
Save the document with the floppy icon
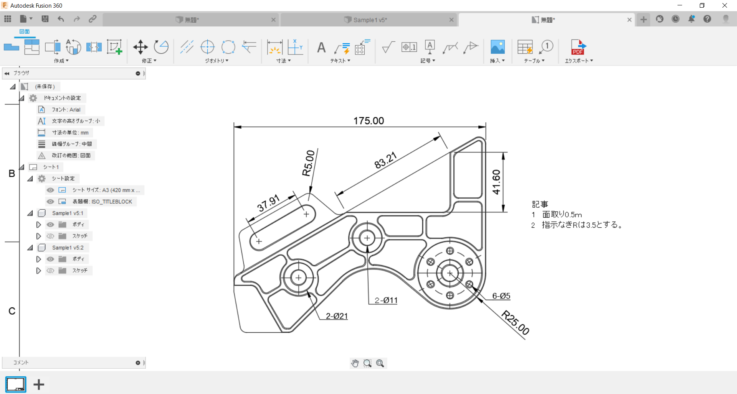pos(45,19)
